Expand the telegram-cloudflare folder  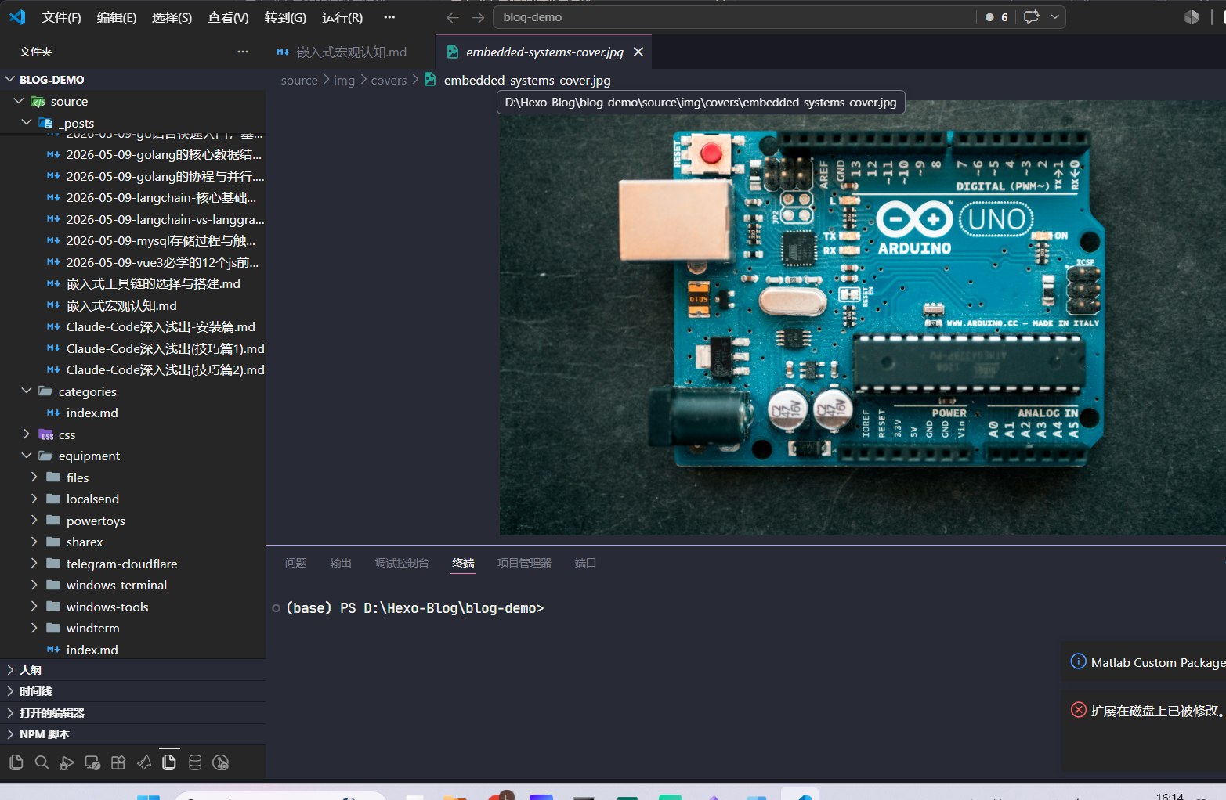tap(34, 563)
